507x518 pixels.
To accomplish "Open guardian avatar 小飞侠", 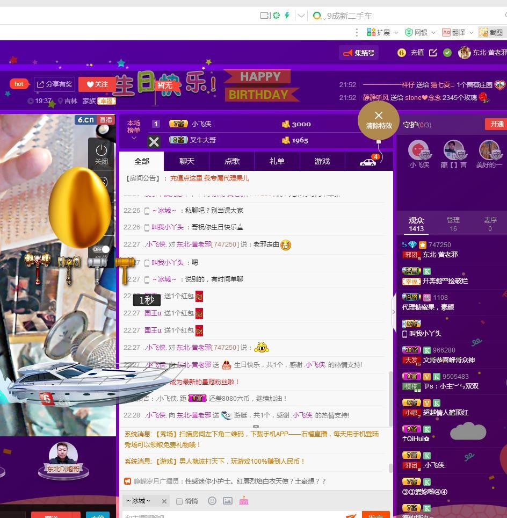I will [x=419, y=150].
